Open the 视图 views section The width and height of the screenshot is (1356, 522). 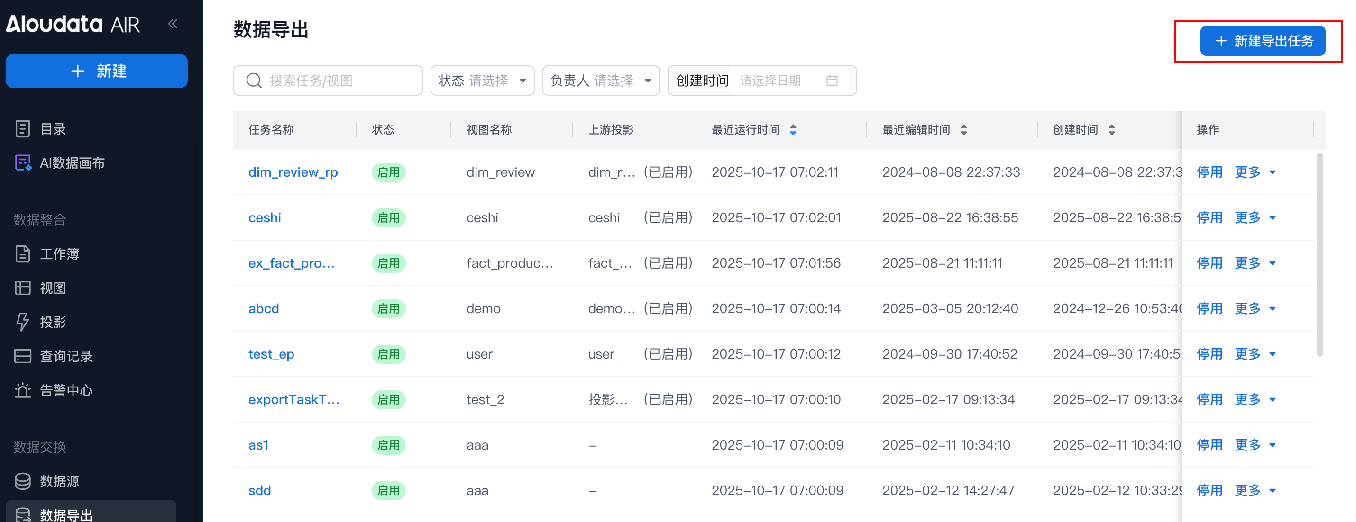(52, 288)
